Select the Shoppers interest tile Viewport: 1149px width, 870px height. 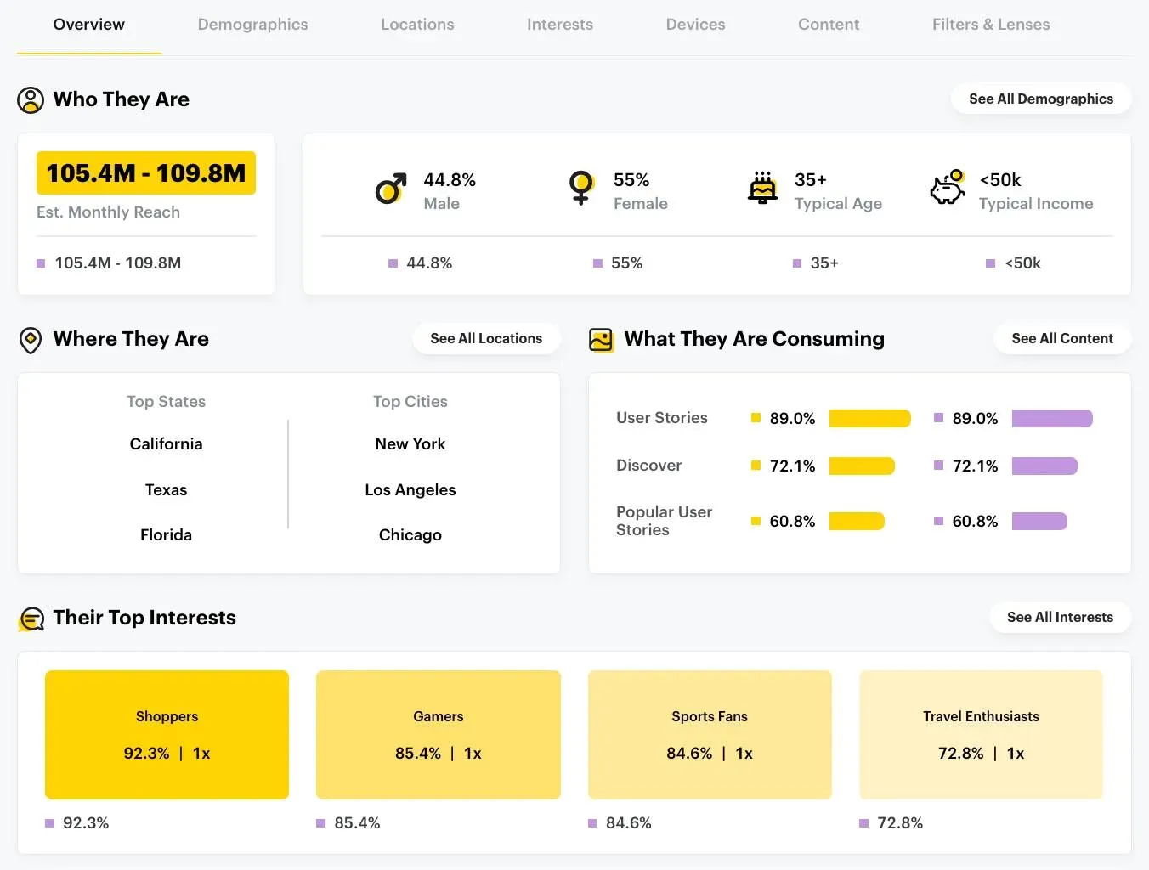point(167,734)
